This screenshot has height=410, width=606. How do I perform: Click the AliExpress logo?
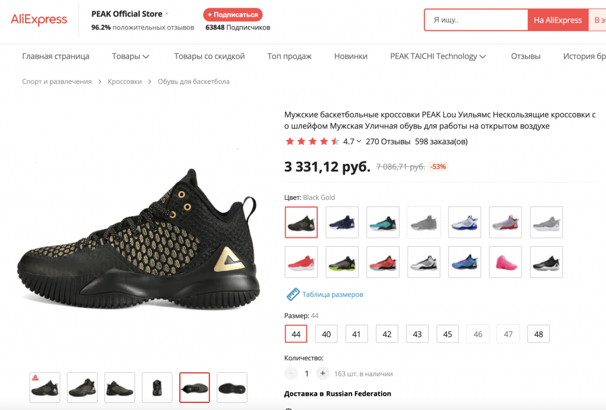[39, 20]
